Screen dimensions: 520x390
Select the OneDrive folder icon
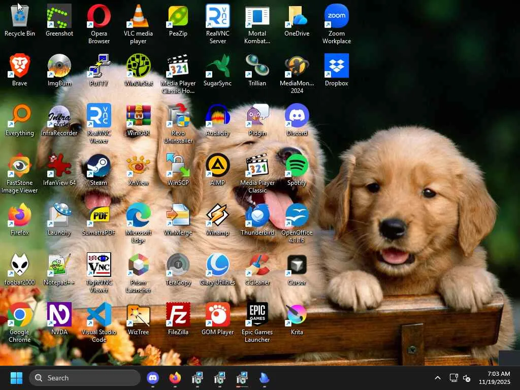(x=297, y=20)
